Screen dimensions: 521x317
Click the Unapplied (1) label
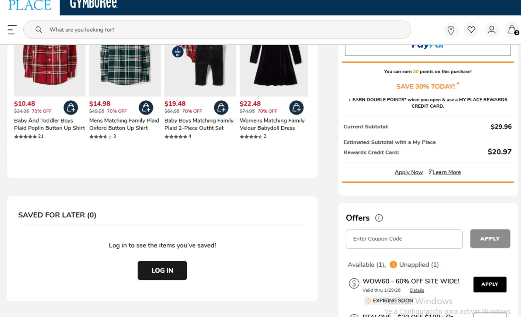coord(419,265)
